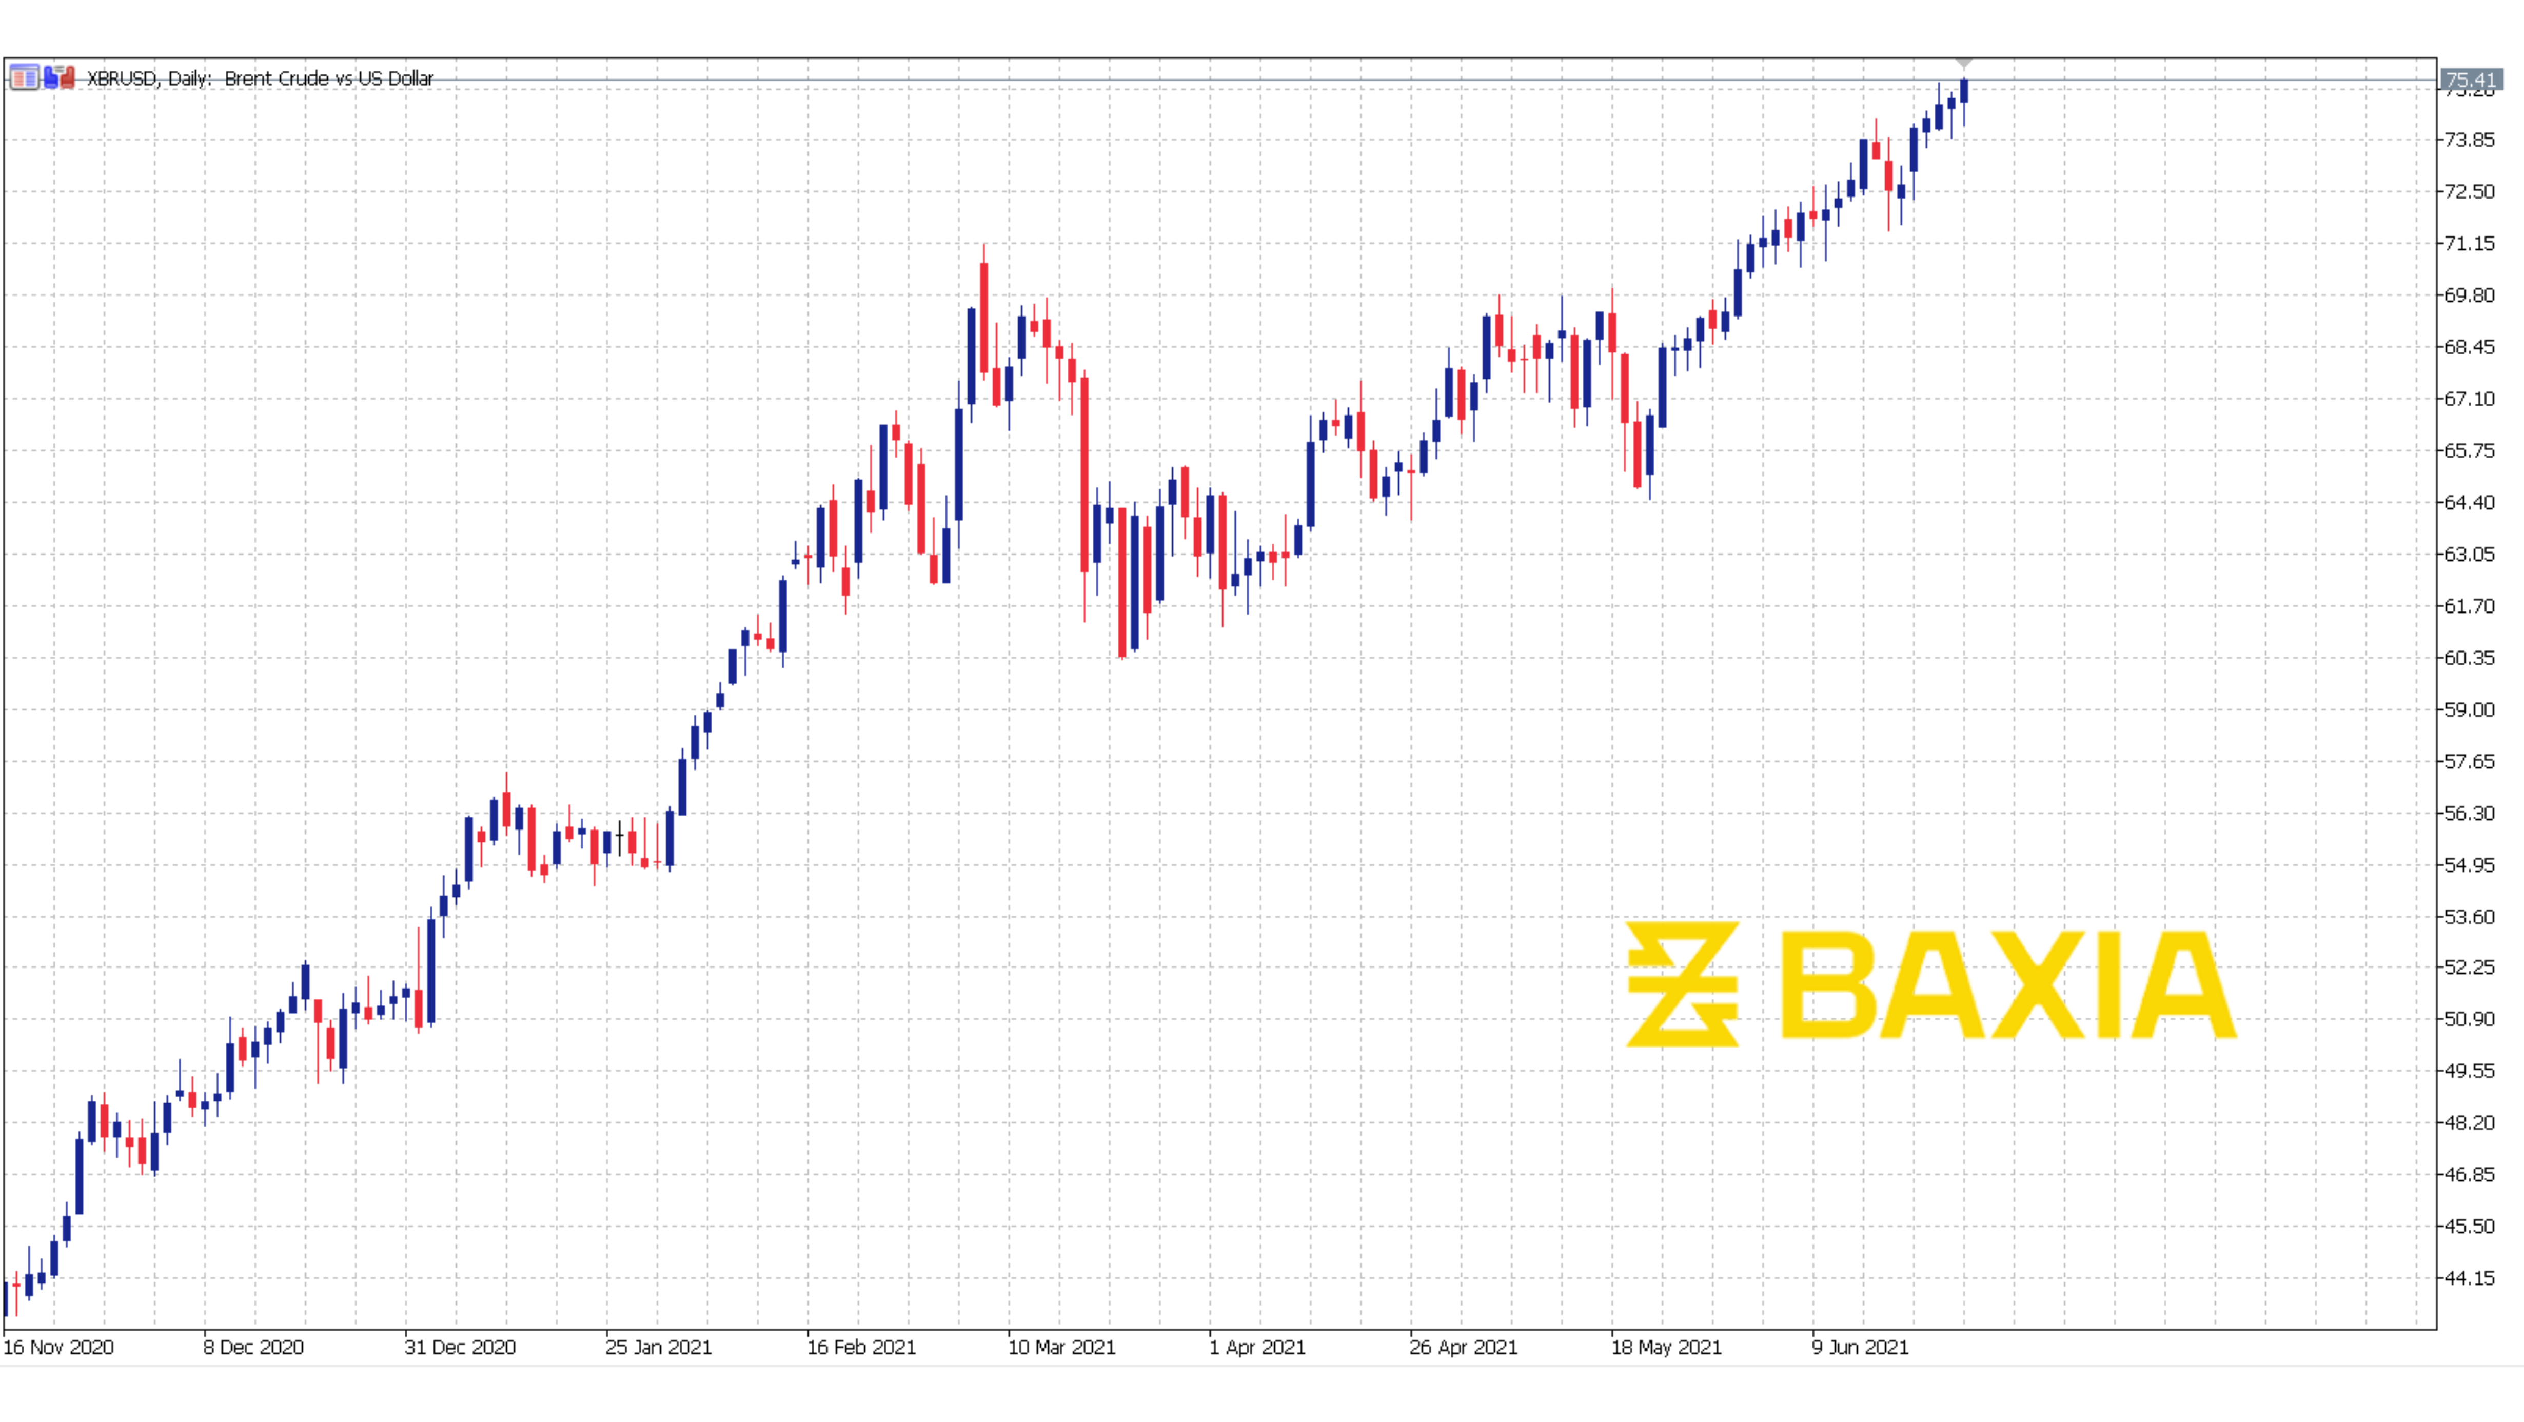The height and width of the screenshot is (1422, 2524).
Task: Click the 60.35 price axis label
Action: coord(2469,658)
